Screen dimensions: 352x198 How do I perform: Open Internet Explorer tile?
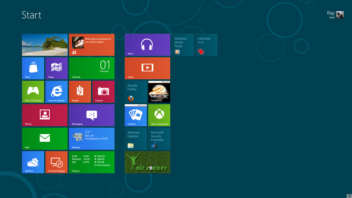pos(56,92)
